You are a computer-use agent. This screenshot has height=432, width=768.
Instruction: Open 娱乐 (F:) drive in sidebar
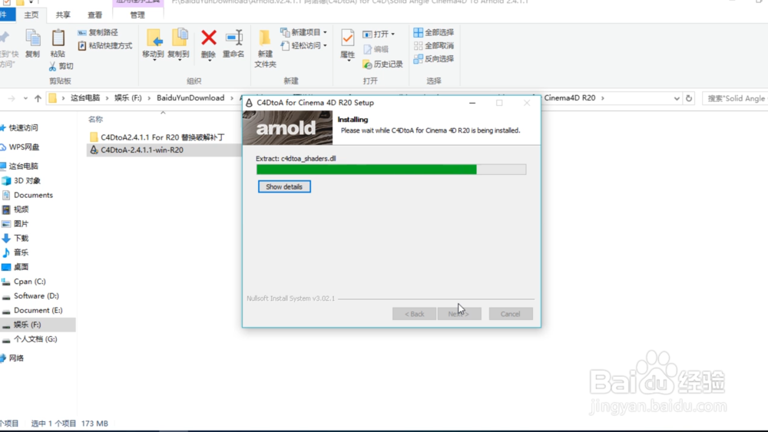click(x=28, y=325)
